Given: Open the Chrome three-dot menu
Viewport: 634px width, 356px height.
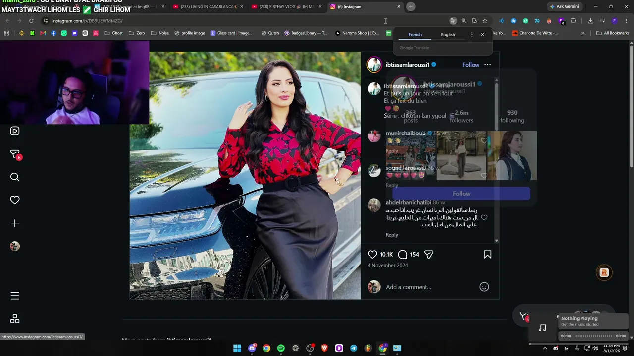Looking at the screenshot, I should (x=626, y=21).
